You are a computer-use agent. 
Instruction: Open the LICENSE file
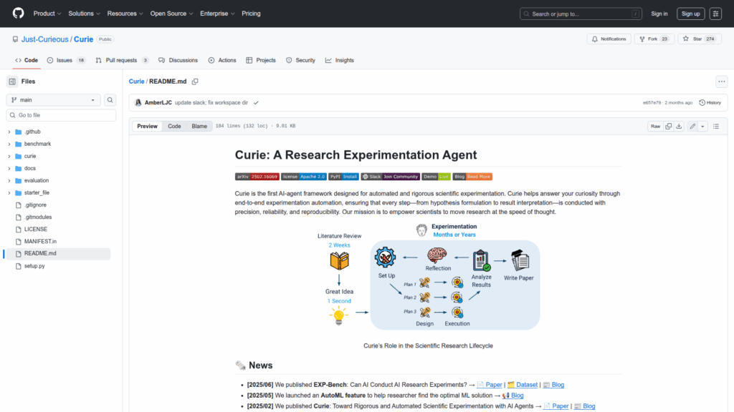click(x=36, y=230)
